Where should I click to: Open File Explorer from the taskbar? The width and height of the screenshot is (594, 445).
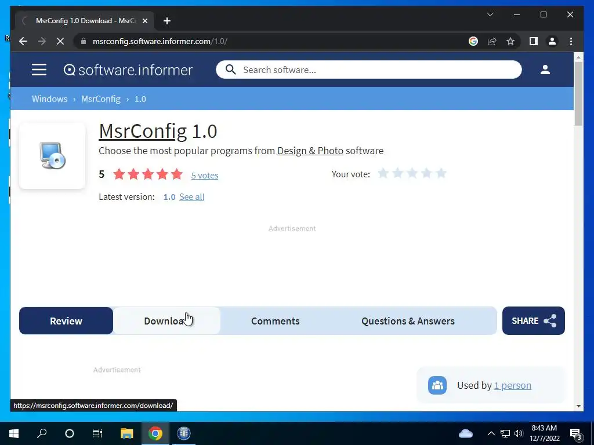click(126, 433)
